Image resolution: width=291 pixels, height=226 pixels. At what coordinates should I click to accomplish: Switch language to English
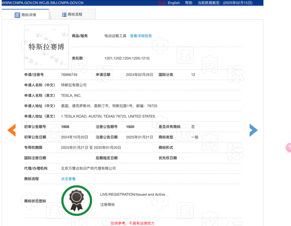pos(174,3)
